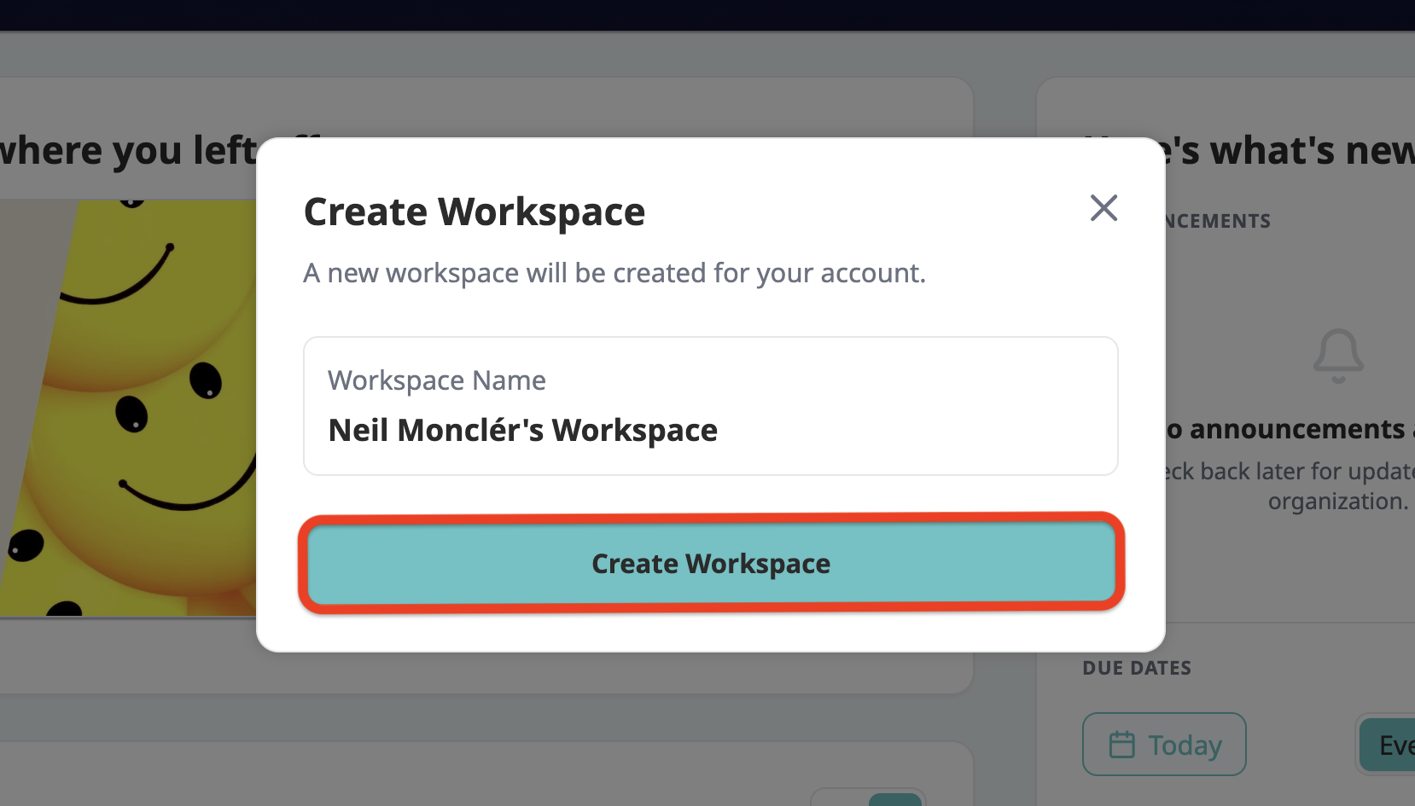Toggle the switch at bottom of page
The width and height of the screenshot is (1415, 806).
click(x=868, y=798)
